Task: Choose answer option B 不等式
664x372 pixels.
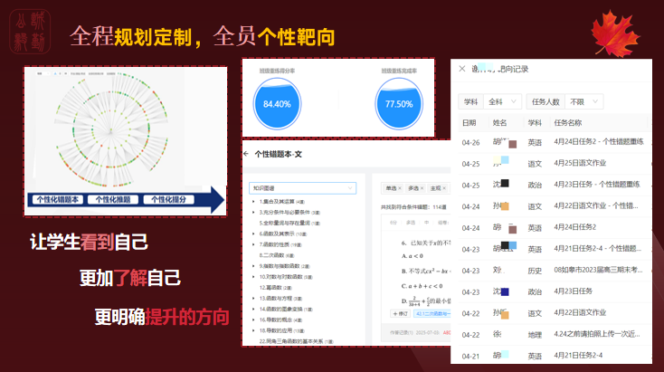Action: [425, 271]
